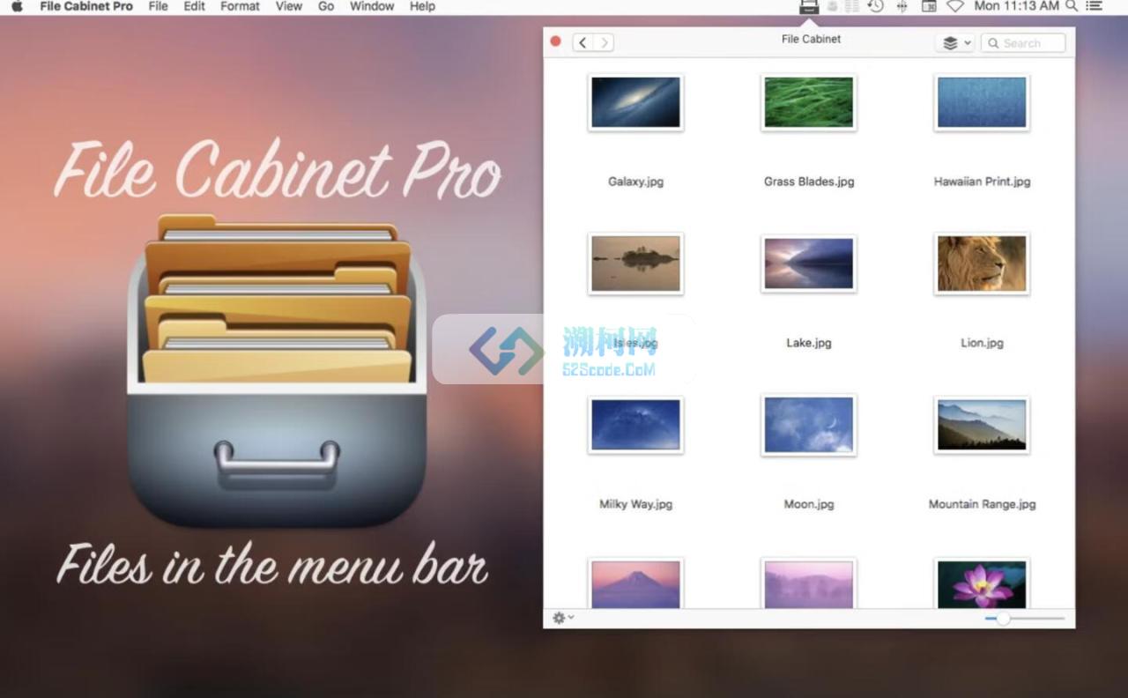Open the Time Machine menu bar icon
Screen dimensions: 1128x698
click(x=875, y=6)
